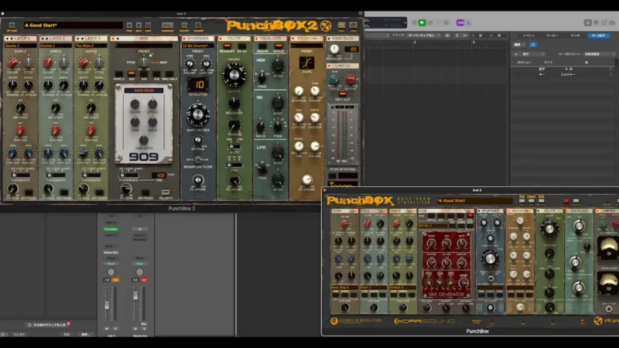Click the Filter Cutoff large knob
The height and width of the screenshot is (348, 619).
234,74
